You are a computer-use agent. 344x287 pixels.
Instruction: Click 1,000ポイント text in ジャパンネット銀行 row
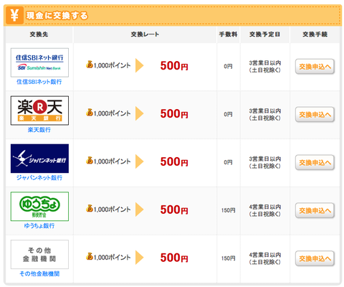pyautogui.click(x=112, y=161)
